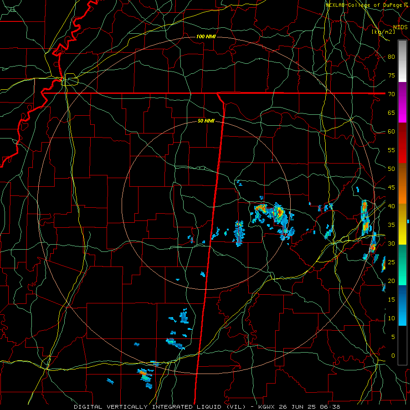Click the 40 value on the scale
This screenshot has height=410, width=410.
tap(391, 206)
